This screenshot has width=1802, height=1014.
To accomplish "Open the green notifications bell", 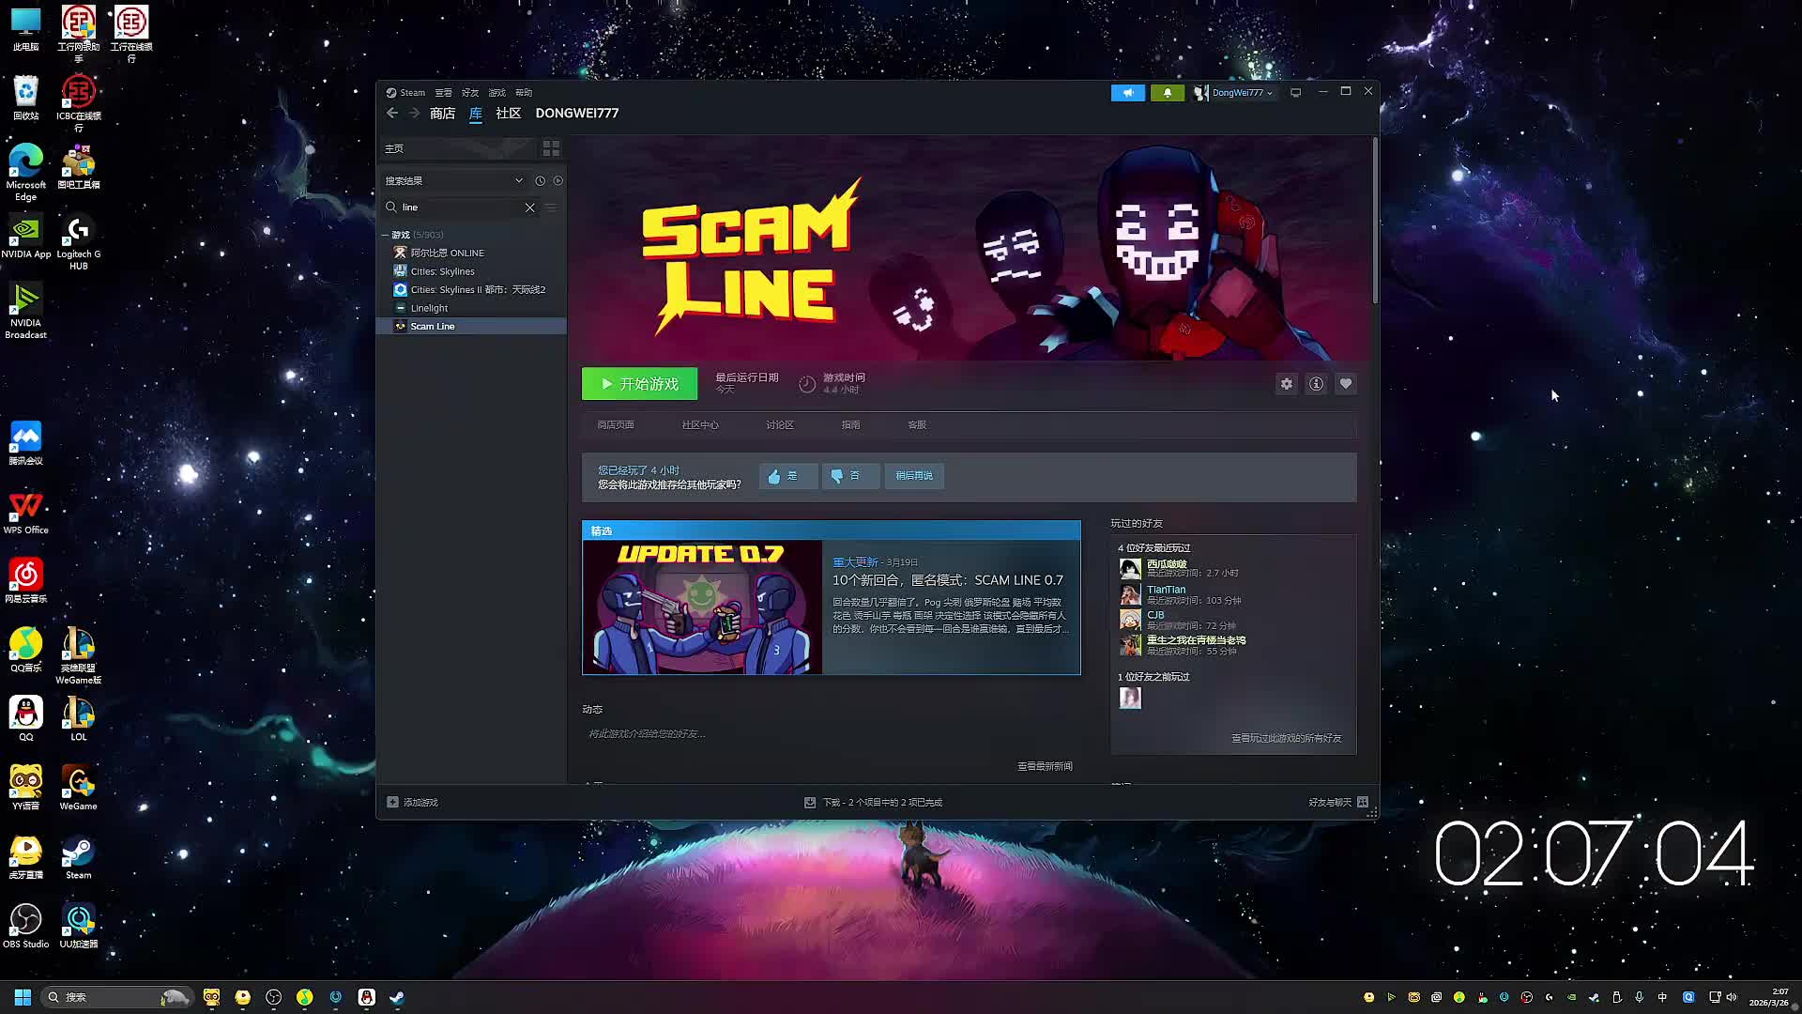I will pyautogui.click(x=1167, y=92).
